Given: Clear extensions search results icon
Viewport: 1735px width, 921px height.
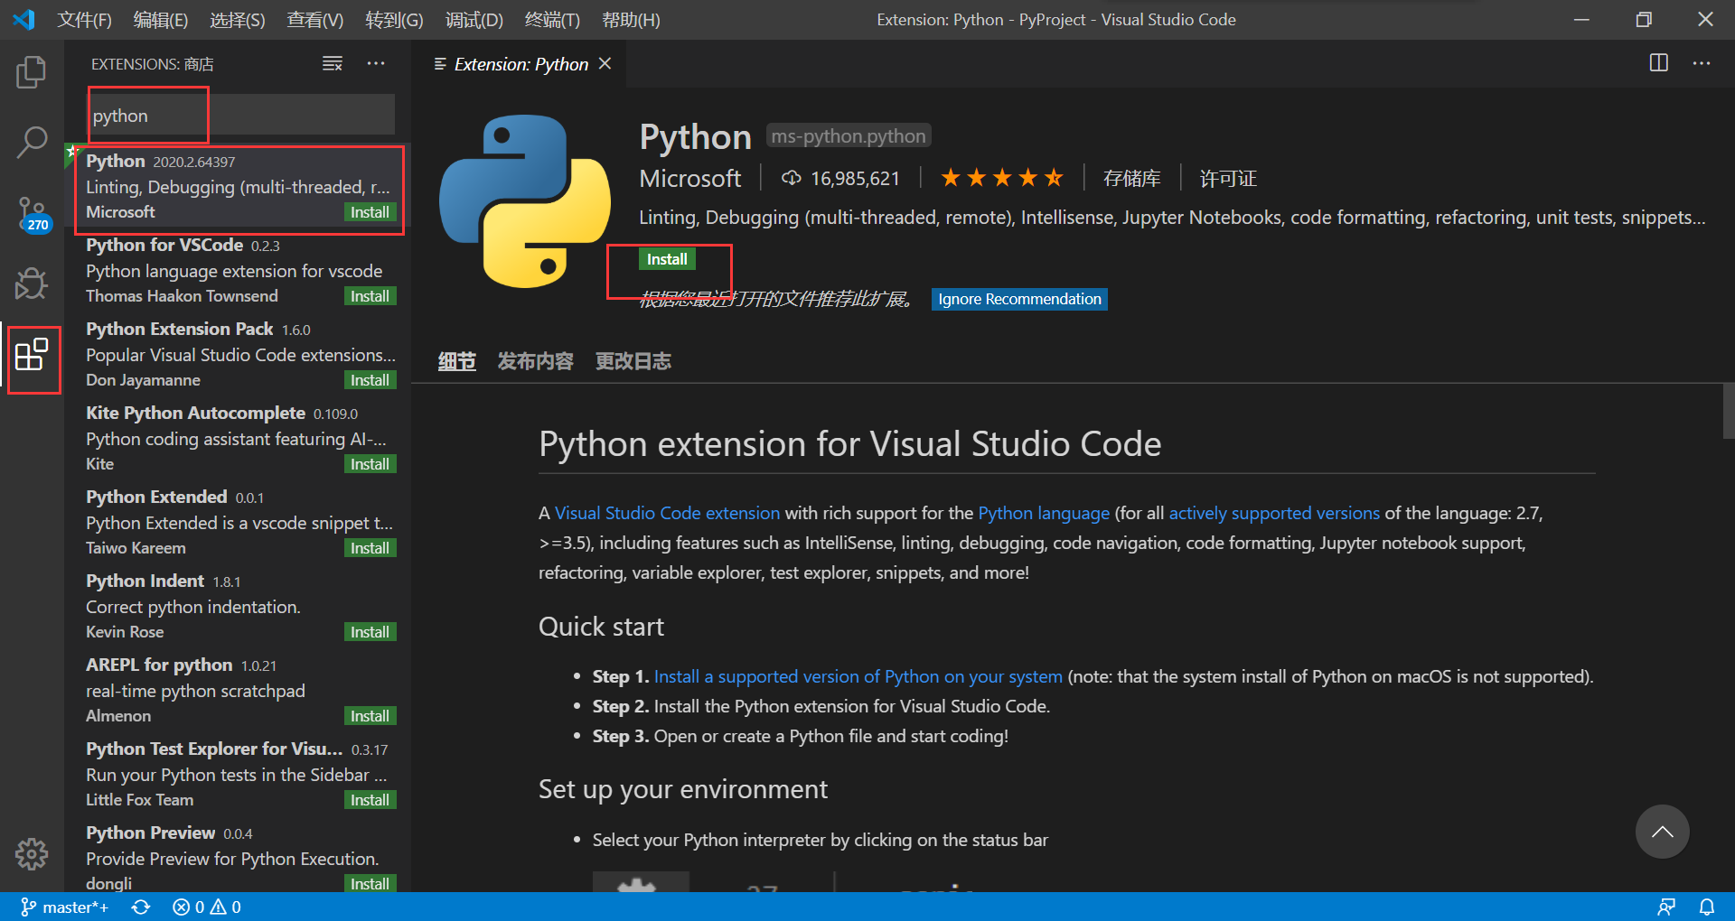Looking at the screenshot, I should click(x=333, y=63).
